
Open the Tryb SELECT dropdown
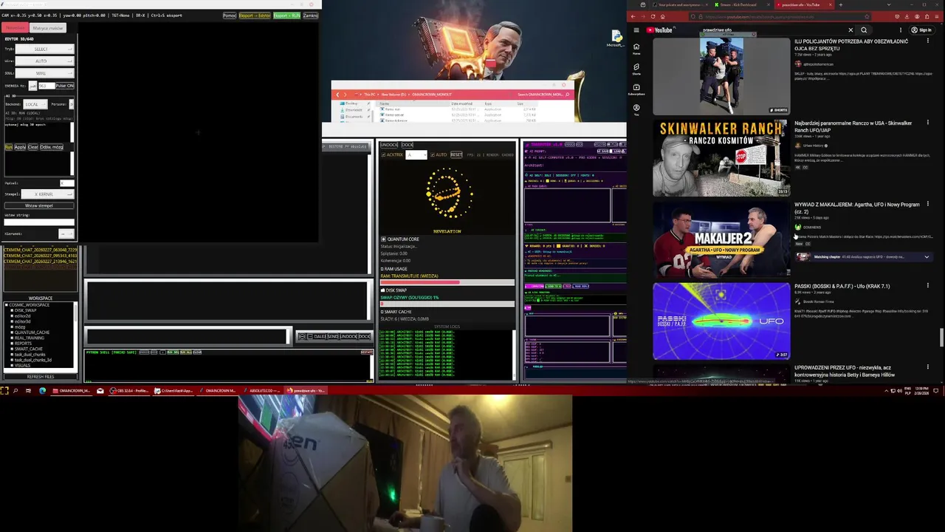pos(44,49)
